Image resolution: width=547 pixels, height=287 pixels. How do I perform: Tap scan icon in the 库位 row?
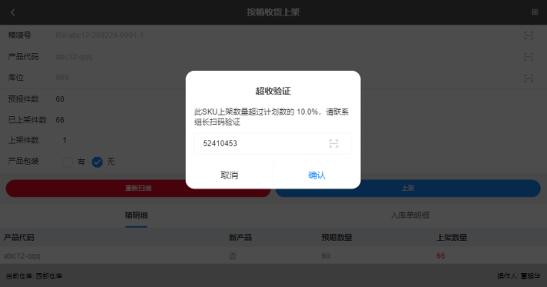coord(528,78)
